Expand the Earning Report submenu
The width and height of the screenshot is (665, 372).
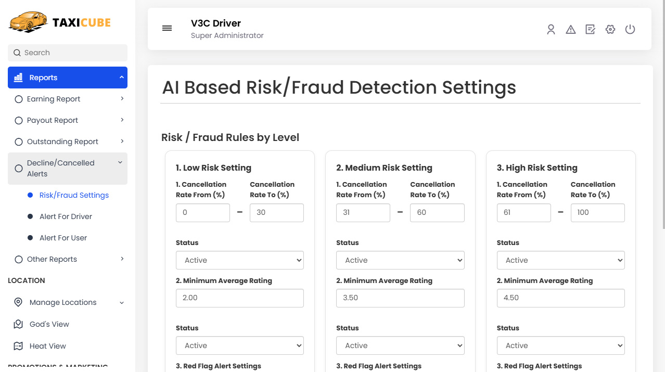click(53, 98)
